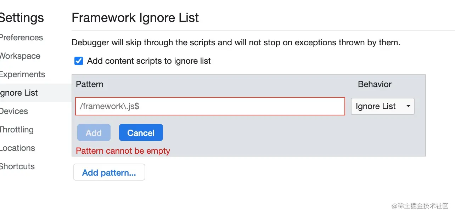455x216 pixels.
Task: Show the Throttling settings tab
Action: tap(17, 130)
